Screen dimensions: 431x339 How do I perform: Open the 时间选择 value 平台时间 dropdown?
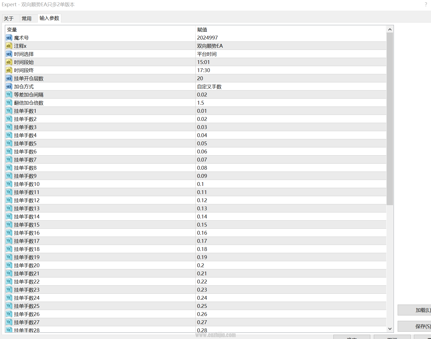[291, 54]
